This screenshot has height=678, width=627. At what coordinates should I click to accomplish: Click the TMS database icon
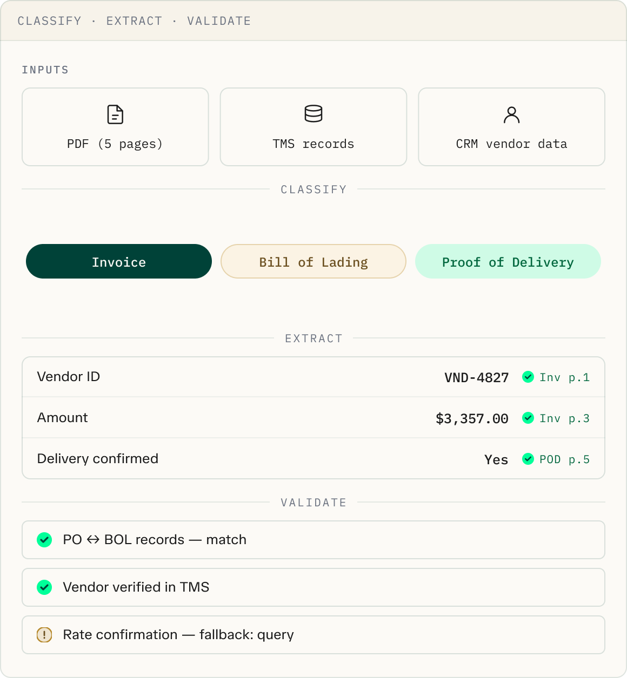(313, 114)
